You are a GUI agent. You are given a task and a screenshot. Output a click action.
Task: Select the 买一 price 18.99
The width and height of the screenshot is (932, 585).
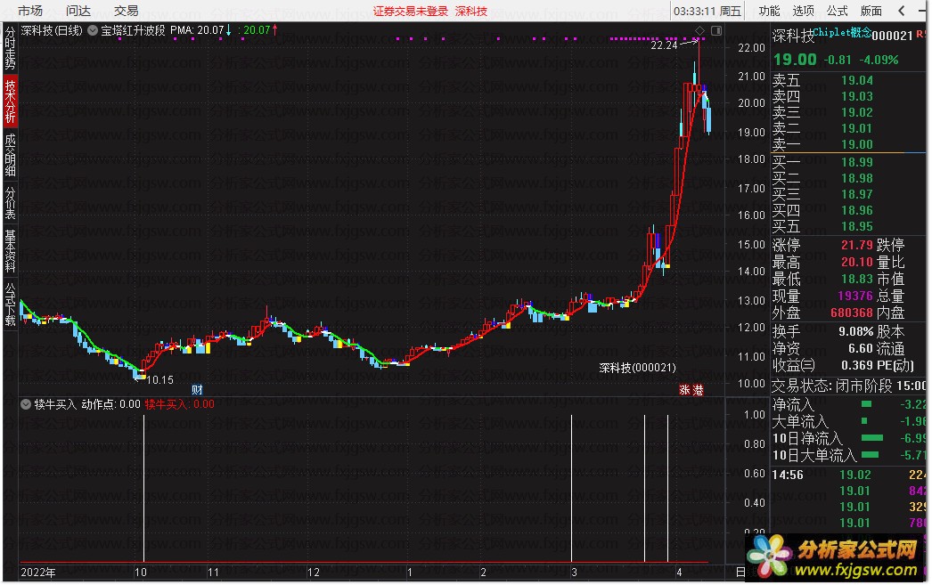[856, 162]
